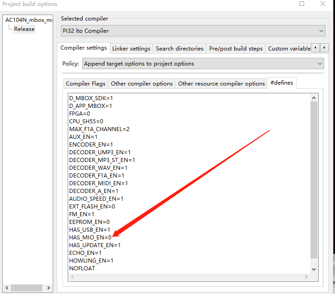This screenshot has width=335, height=294.
Task: Click the ECHO_EN=1 define
Action: click(x=85, y=253)
